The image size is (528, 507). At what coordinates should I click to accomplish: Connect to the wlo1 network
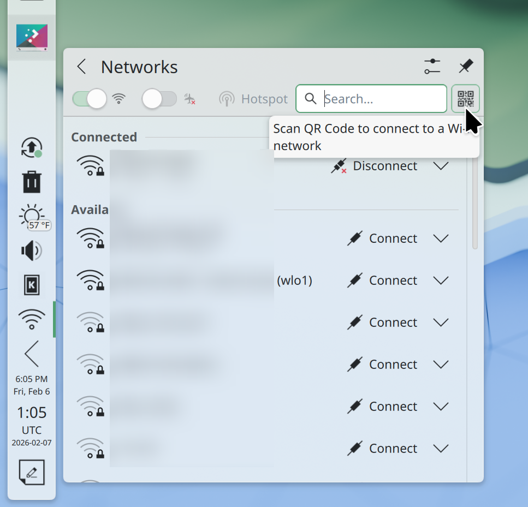click(x=383, y=281)
